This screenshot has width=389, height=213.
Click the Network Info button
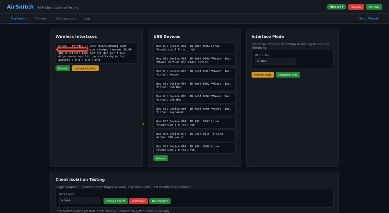160,201
